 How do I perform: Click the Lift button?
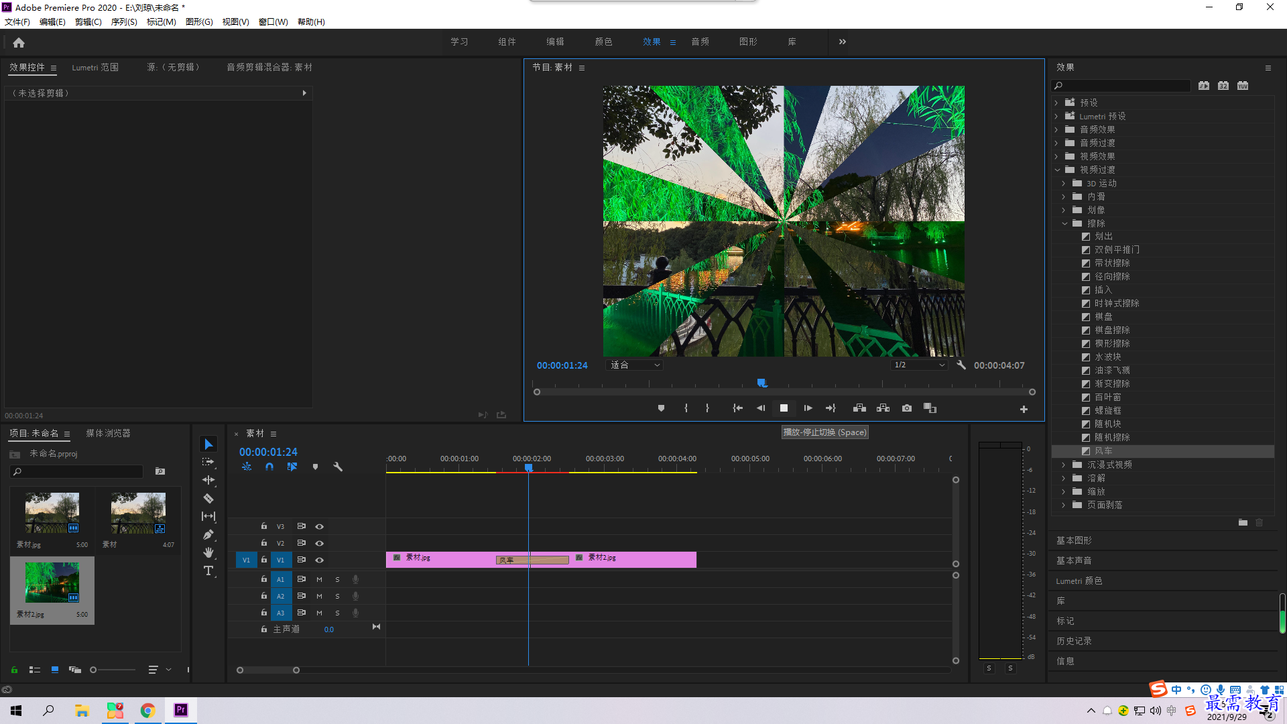coord(859,408)
